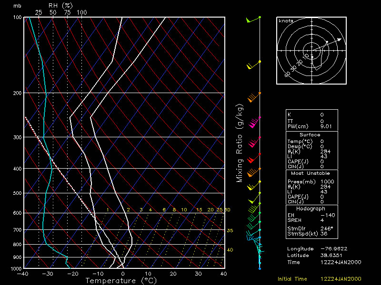381x285 pixels.
Task: Click the green wind barb at 100 mb
Action: (253, 19)
